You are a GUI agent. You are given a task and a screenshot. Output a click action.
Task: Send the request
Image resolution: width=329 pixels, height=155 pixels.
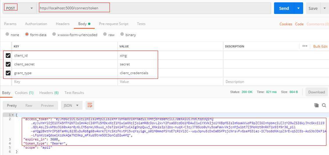[284, 8]
